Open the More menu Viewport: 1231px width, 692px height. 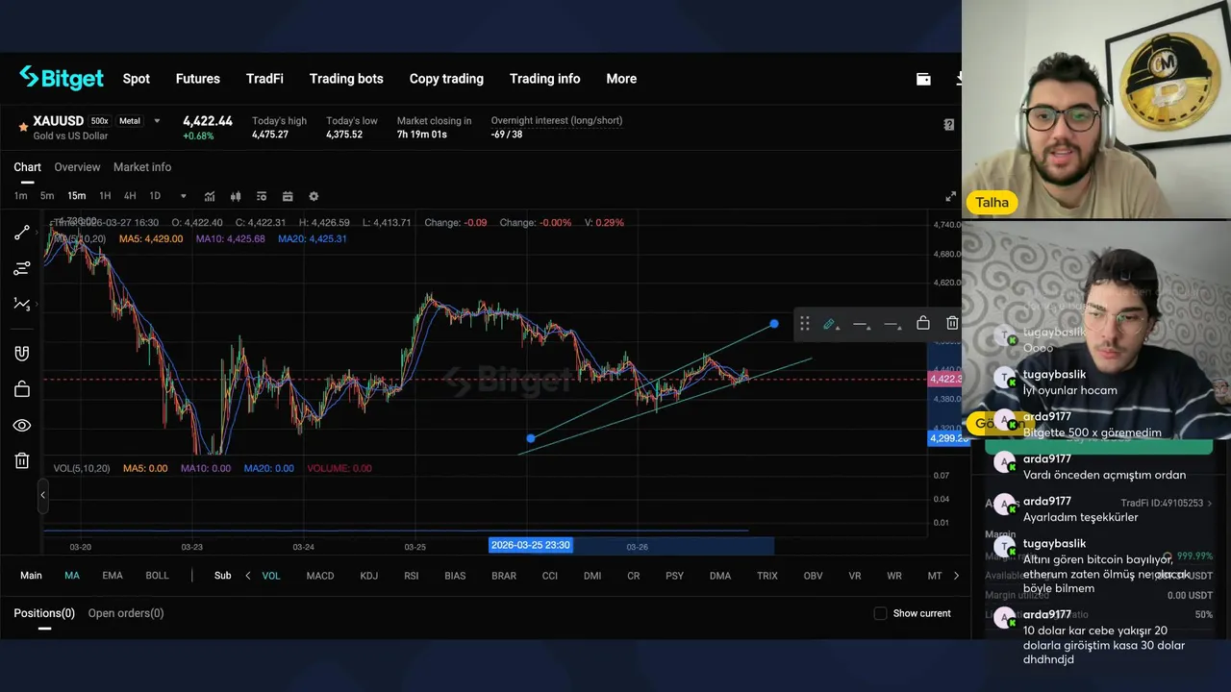click(x=621, y=79)
